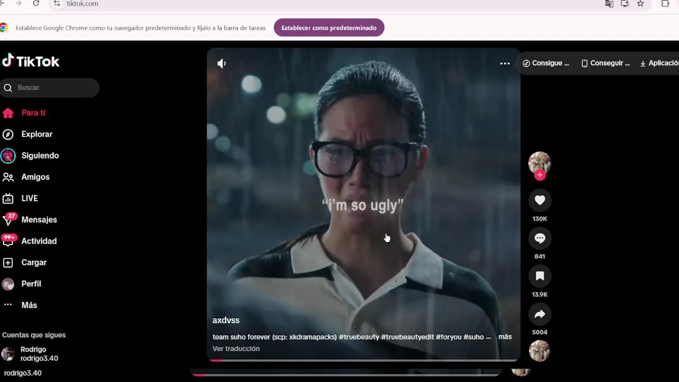Click the Mensajes icon with badge

8,219
